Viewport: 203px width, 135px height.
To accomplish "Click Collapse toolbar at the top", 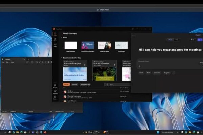I will 103,10.
